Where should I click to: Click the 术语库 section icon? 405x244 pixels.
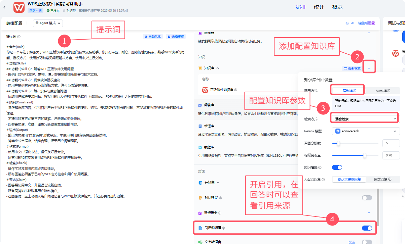point(200,126)
